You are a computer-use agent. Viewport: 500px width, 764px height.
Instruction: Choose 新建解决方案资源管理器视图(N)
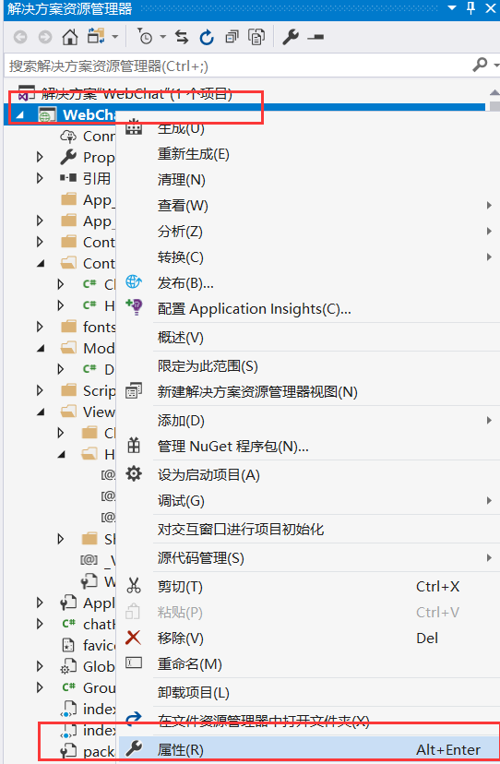(x=257, y=392)
